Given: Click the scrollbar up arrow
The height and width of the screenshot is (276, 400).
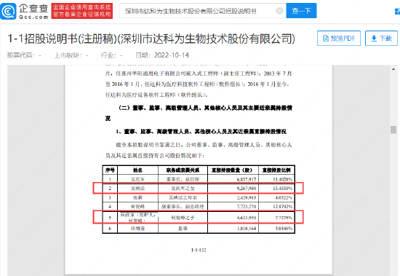Looking at the screenshot, I should pos(393,69).
